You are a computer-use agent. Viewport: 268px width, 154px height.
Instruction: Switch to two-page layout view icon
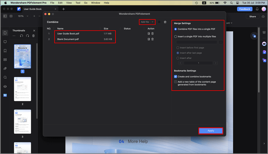[x=11, y=16]
